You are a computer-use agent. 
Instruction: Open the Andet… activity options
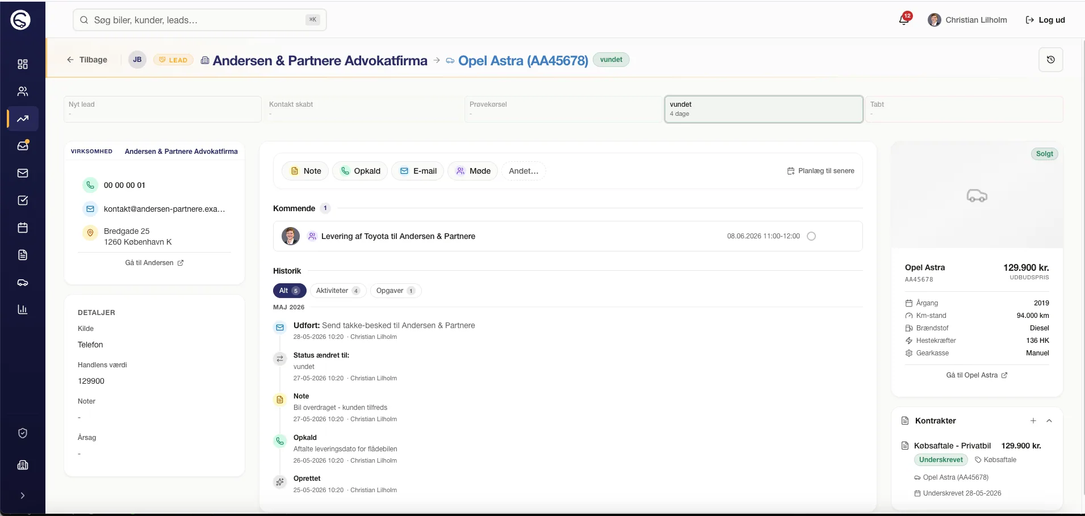(523, 171)
